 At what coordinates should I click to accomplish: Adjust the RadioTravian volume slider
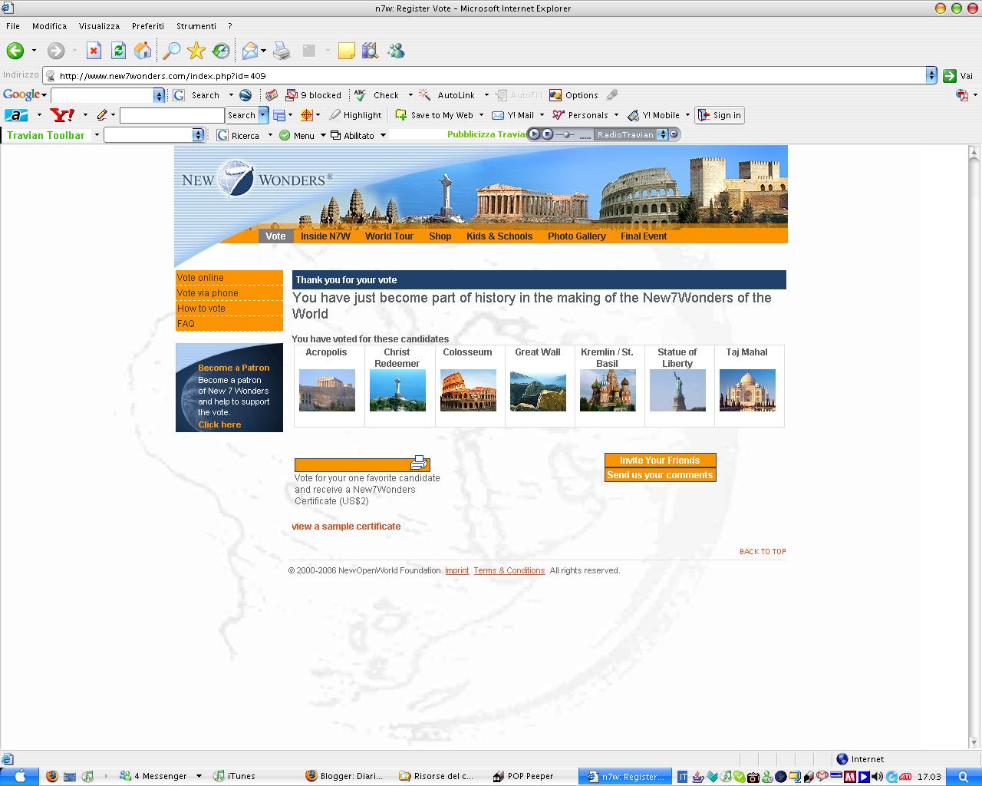point(566,134)
